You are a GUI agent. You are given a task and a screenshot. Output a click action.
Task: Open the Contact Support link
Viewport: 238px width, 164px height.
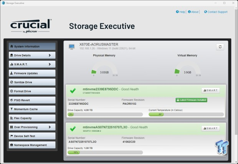click(x=216, y=12)
